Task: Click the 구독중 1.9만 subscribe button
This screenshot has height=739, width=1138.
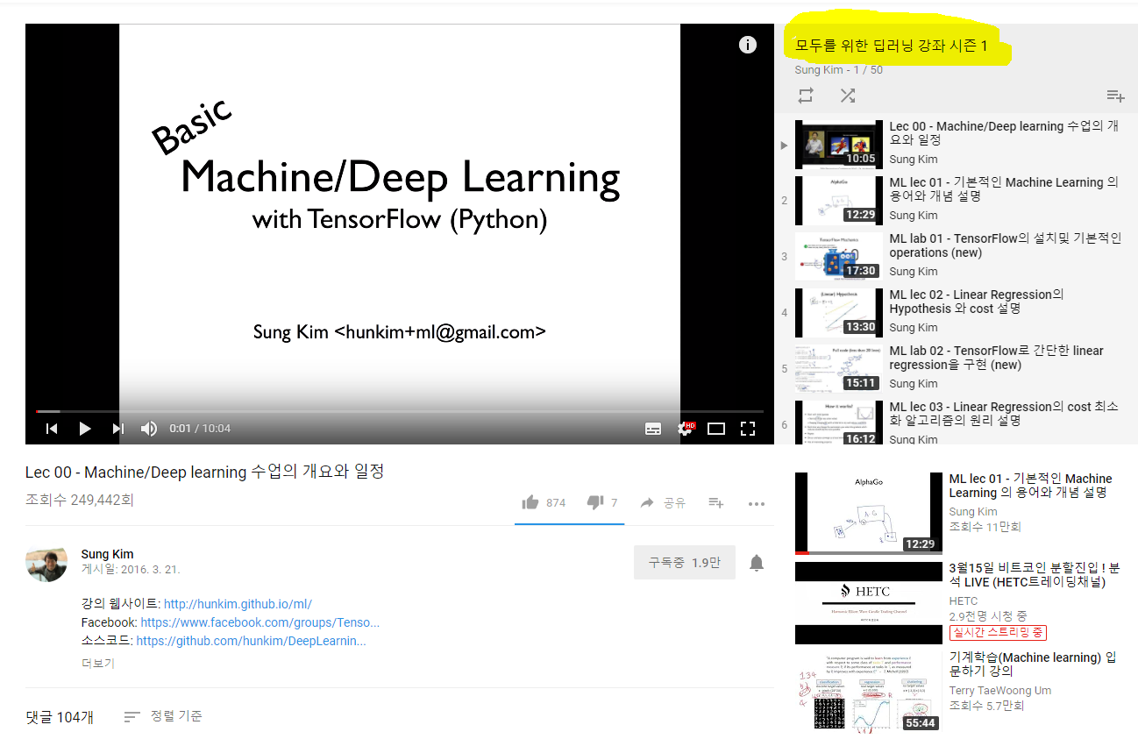Action: click(x=685, y=563)
